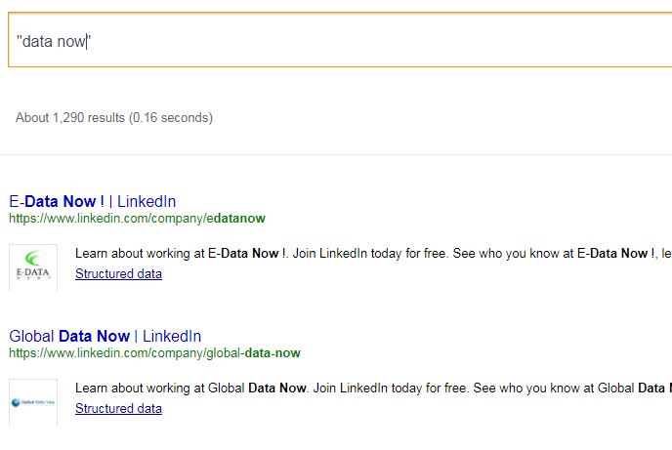Screen dimensions: 672x450
Task: Open Structured data under Global Data Now result
Action: pos(118,408)
